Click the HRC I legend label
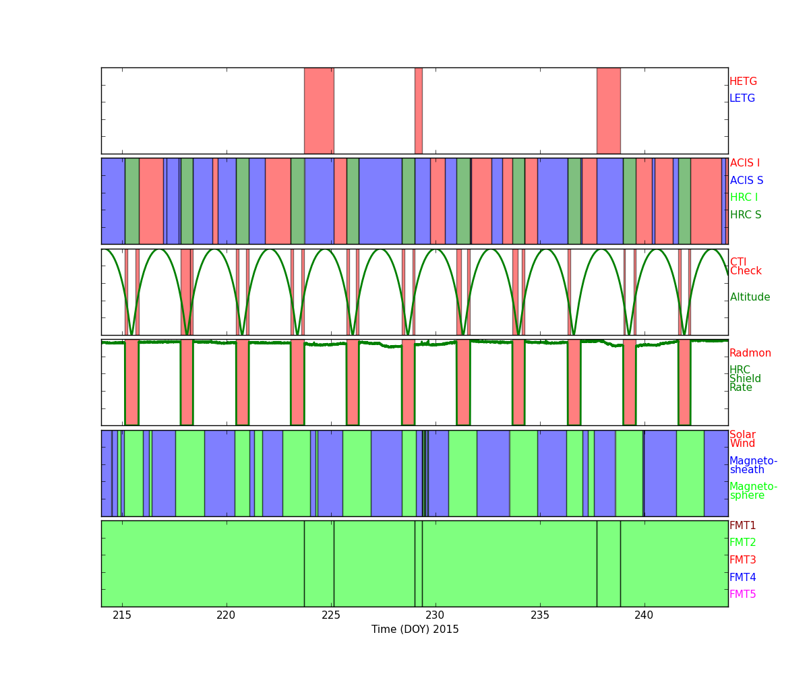 pos(744,197)
